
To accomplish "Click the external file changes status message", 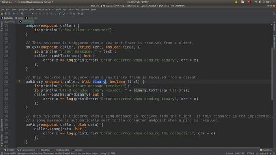I will pyautogui.click(x=60, y=153).
